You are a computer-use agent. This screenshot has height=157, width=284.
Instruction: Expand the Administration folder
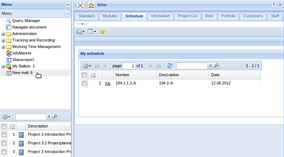[x=3, y=34]
